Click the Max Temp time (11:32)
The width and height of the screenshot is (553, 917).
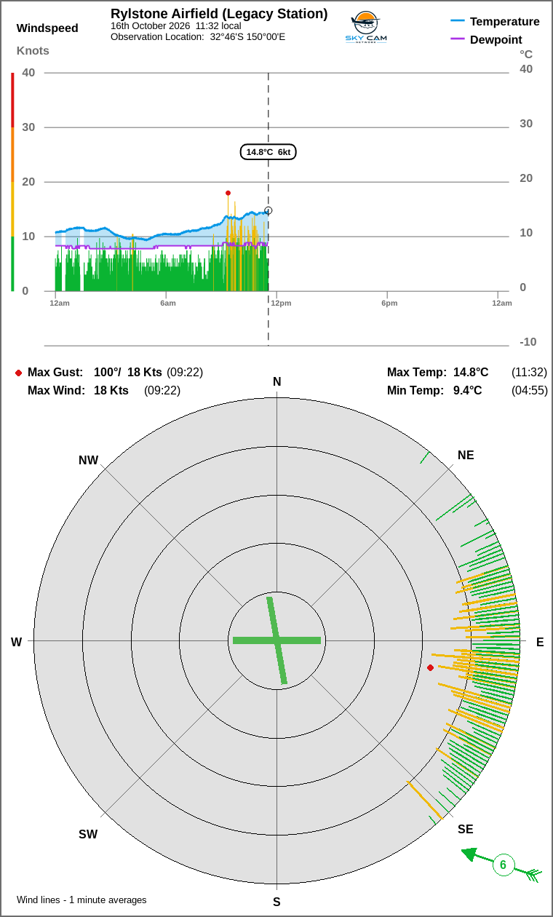529,373
